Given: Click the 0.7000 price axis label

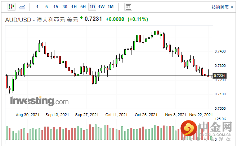Looking at the screenshot, I should [x=220, y=108].
